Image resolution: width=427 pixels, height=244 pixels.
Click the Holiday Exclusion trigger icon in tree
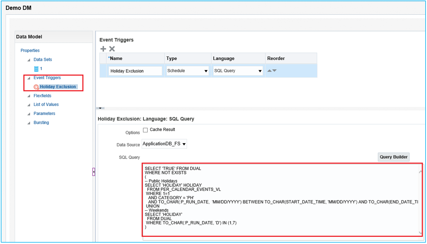tap(36, 87)
